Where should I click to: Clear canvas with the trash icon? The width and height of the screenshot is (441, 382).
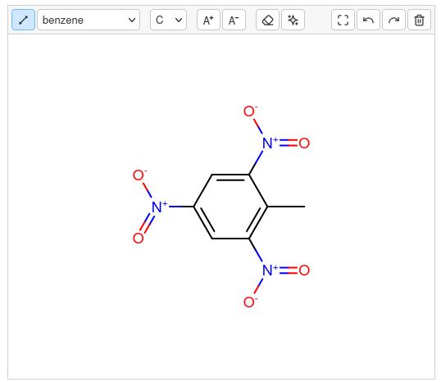(419, 20)
